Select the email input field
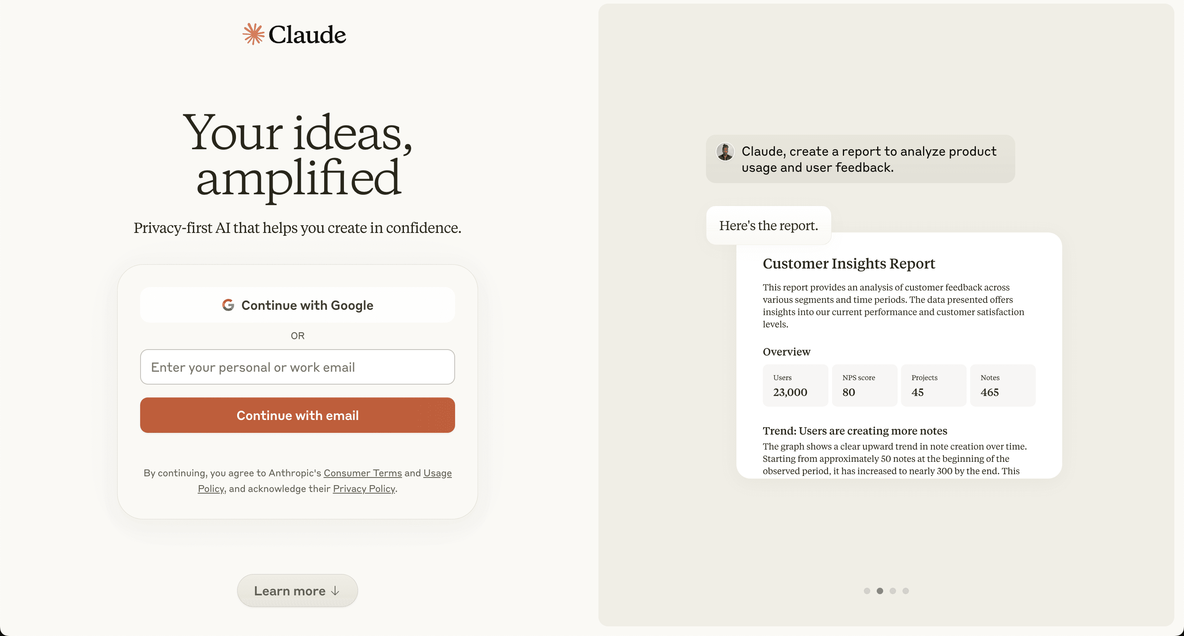This screenshot has height=636, width=1184. [298, 366]
